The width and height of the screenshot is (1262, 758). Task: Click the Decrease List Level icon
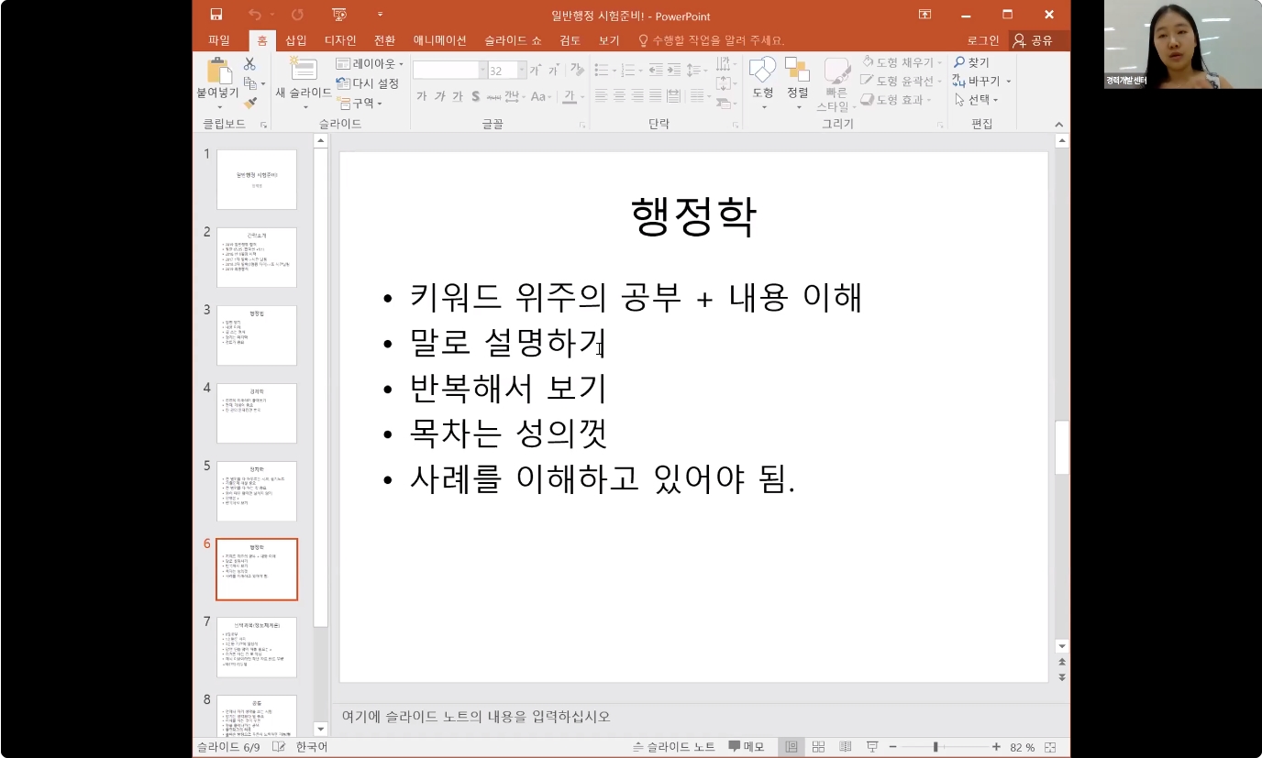656,71
